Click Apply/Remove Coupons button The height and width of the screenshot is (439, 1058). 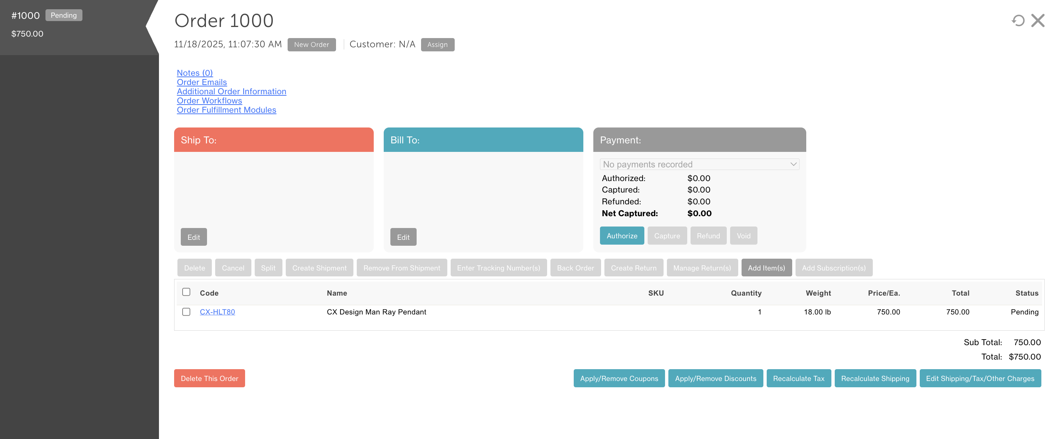[619, 378]
